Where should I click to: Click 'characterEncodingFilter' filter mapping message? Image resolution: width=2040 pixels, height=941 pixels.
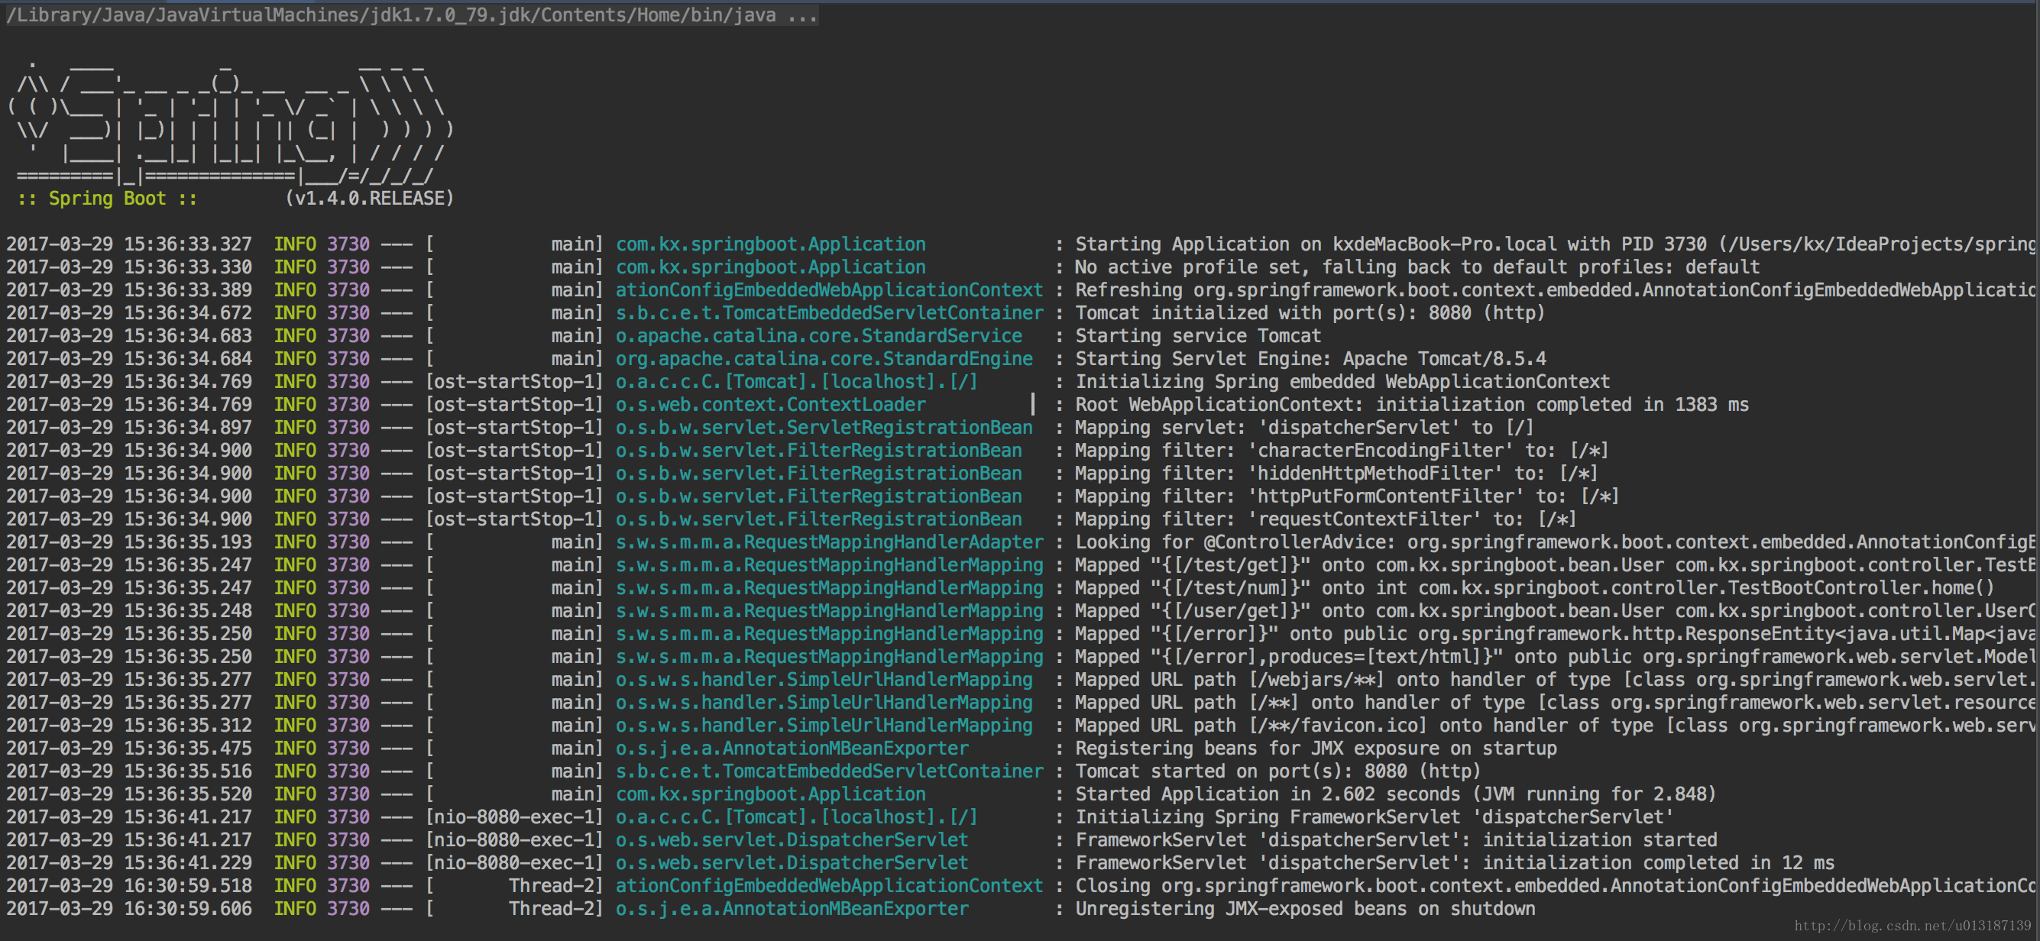coord(1342,451)
